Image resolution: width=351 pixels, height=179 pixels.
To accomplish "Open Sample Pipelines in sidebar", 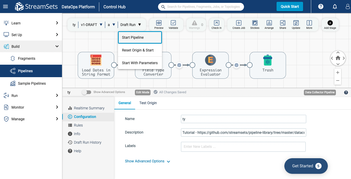I will click(x=31, y=83).
